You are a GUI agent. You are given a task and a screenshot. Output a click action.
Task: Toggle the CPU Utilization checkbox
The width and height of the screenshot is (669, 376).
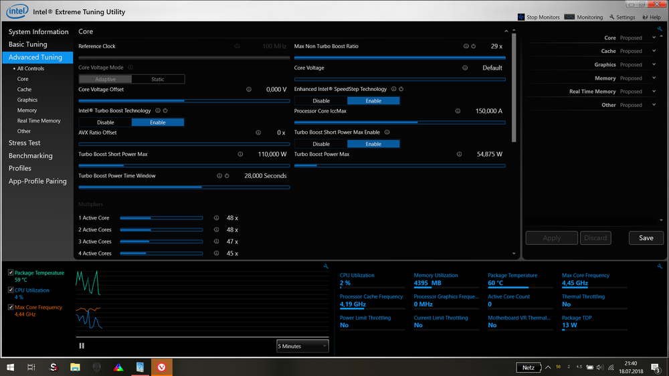coord(11,290)
